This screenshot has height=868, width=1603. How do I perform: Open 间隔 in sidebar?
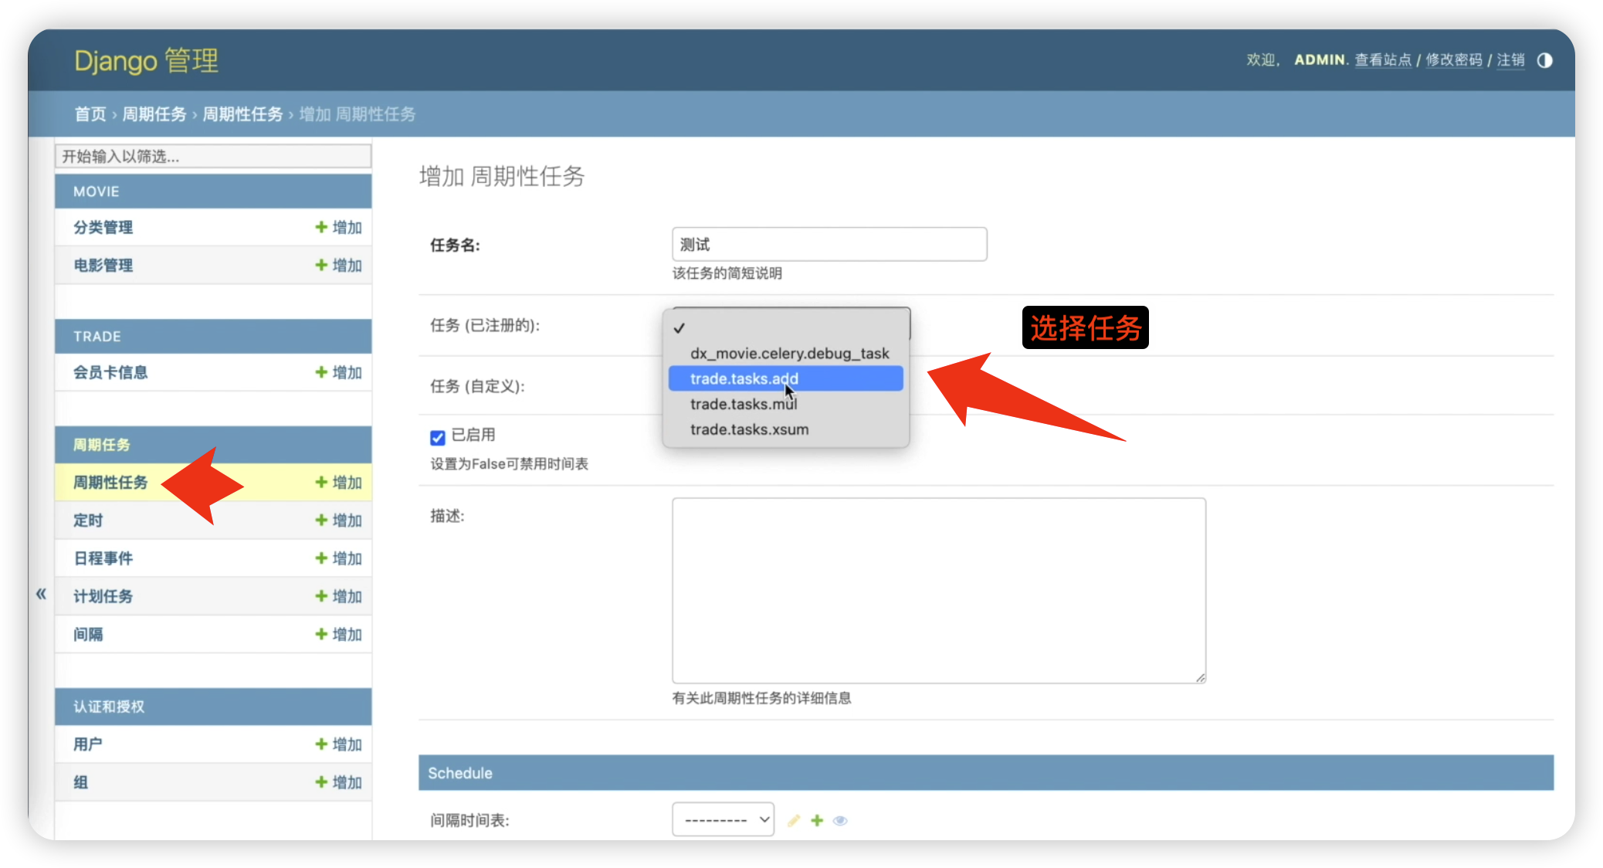coord(88,634)
